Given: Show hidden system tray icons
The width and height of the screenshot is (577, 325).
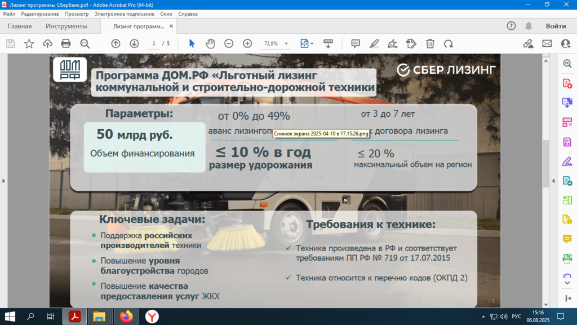Looking at the screenshot, I should point(483,317).
